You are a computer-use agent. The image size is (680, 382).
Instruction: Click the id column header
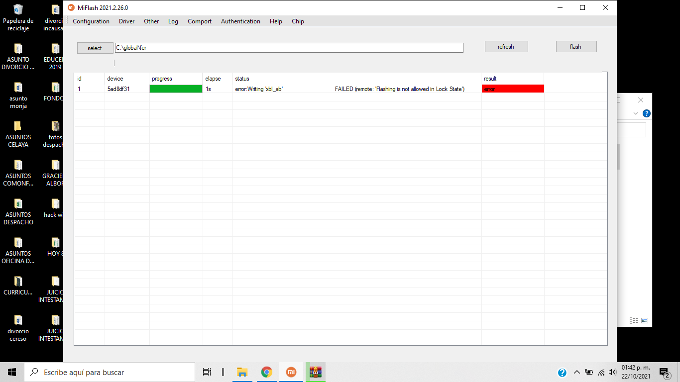pyautogui.click(x=89, y=79)
